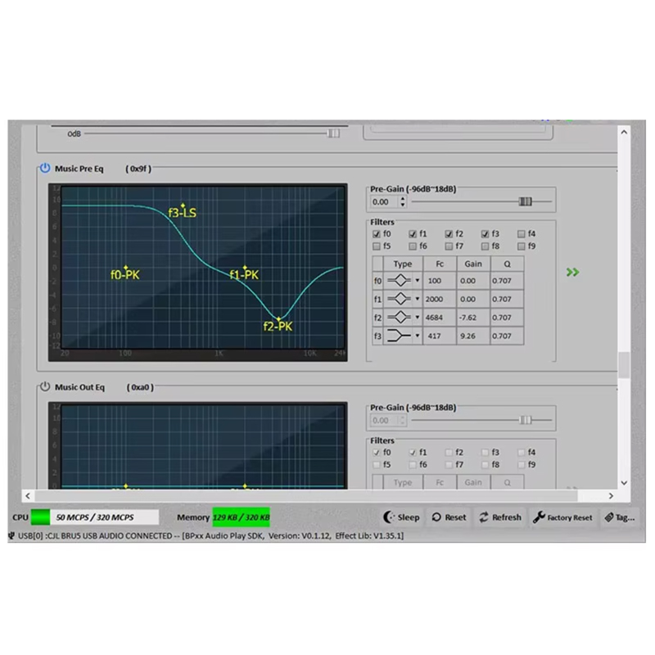Open the f0 filter type dropdown
655x655 pixels.
tap(417, 281)
